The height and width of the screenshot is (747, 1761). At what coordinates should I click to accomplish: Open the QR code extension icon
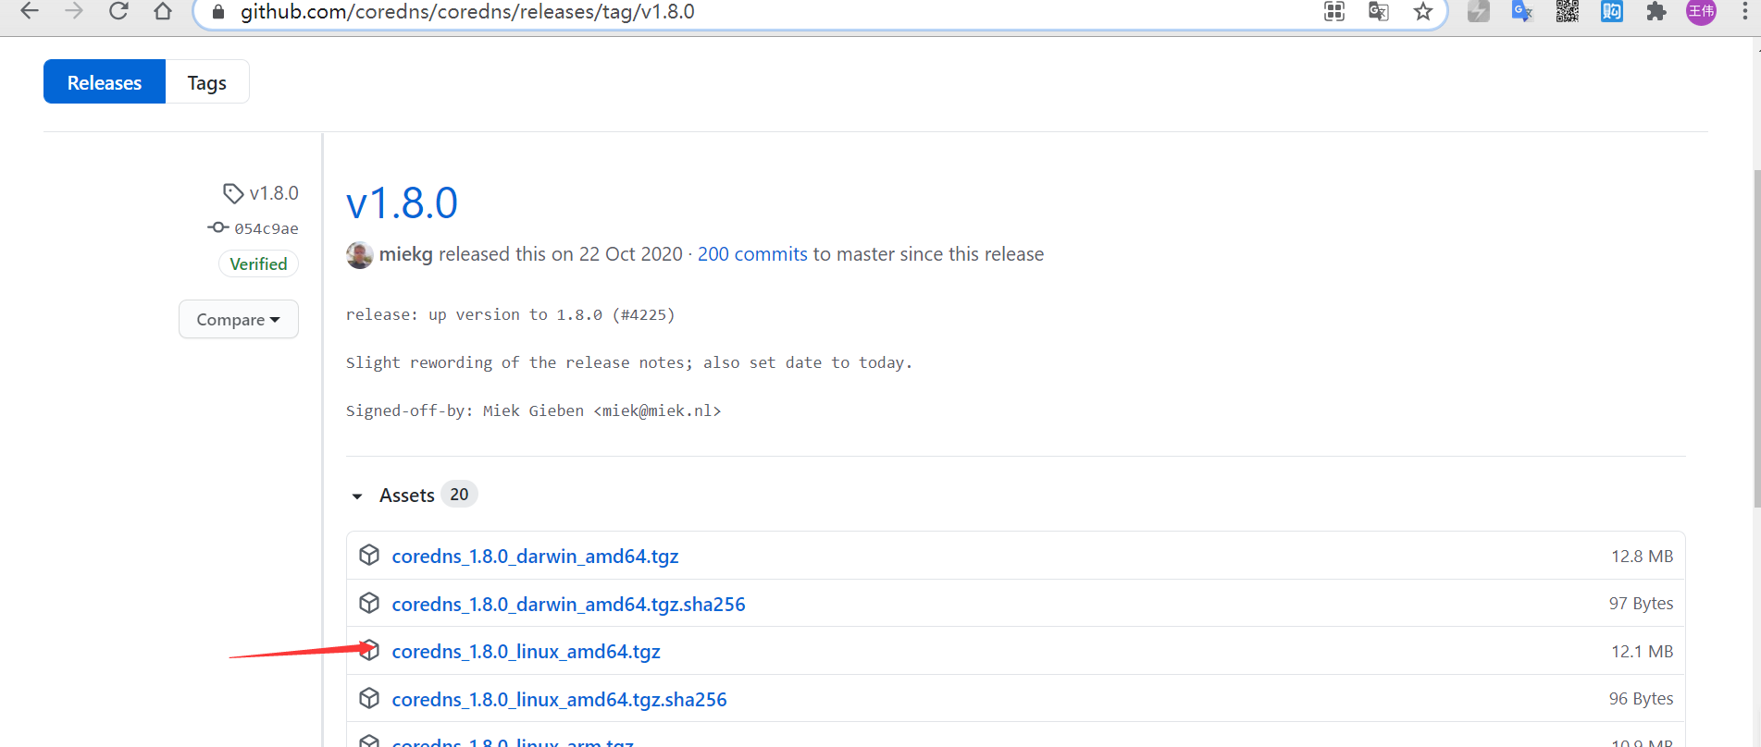[x=1568, y=11]
